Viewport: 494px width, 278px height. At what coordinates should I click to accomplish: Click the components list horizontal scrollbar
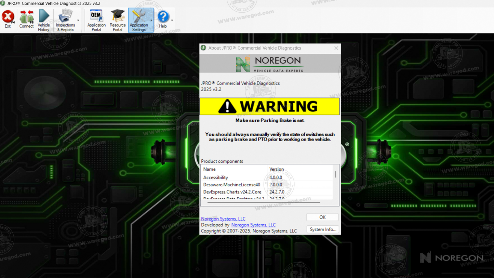click(263, 202)
